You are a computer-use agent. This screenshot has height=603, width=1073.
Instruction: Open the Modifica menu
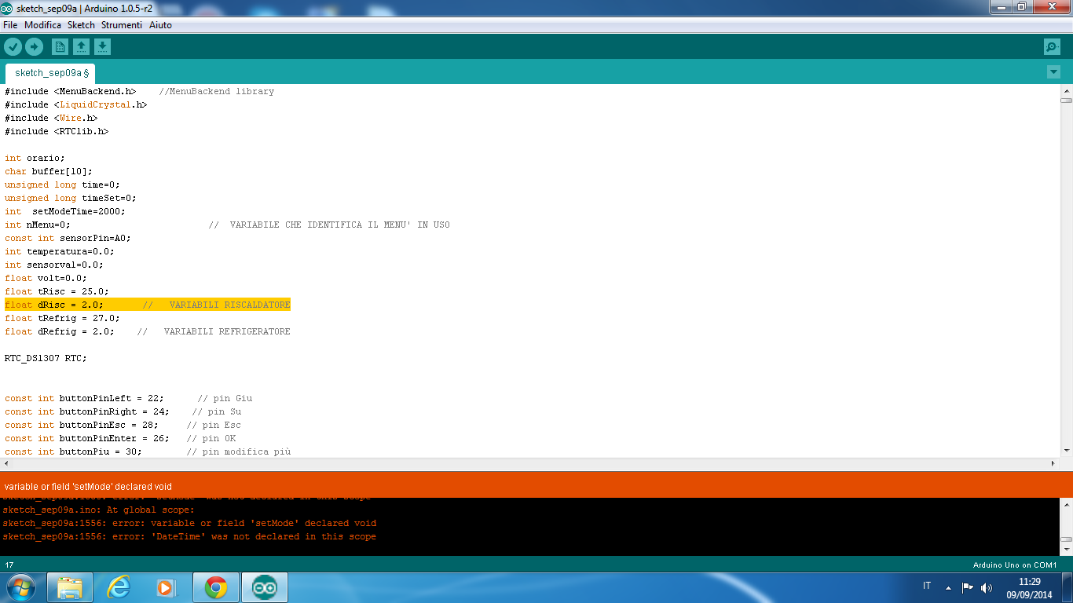coord(42,25)
